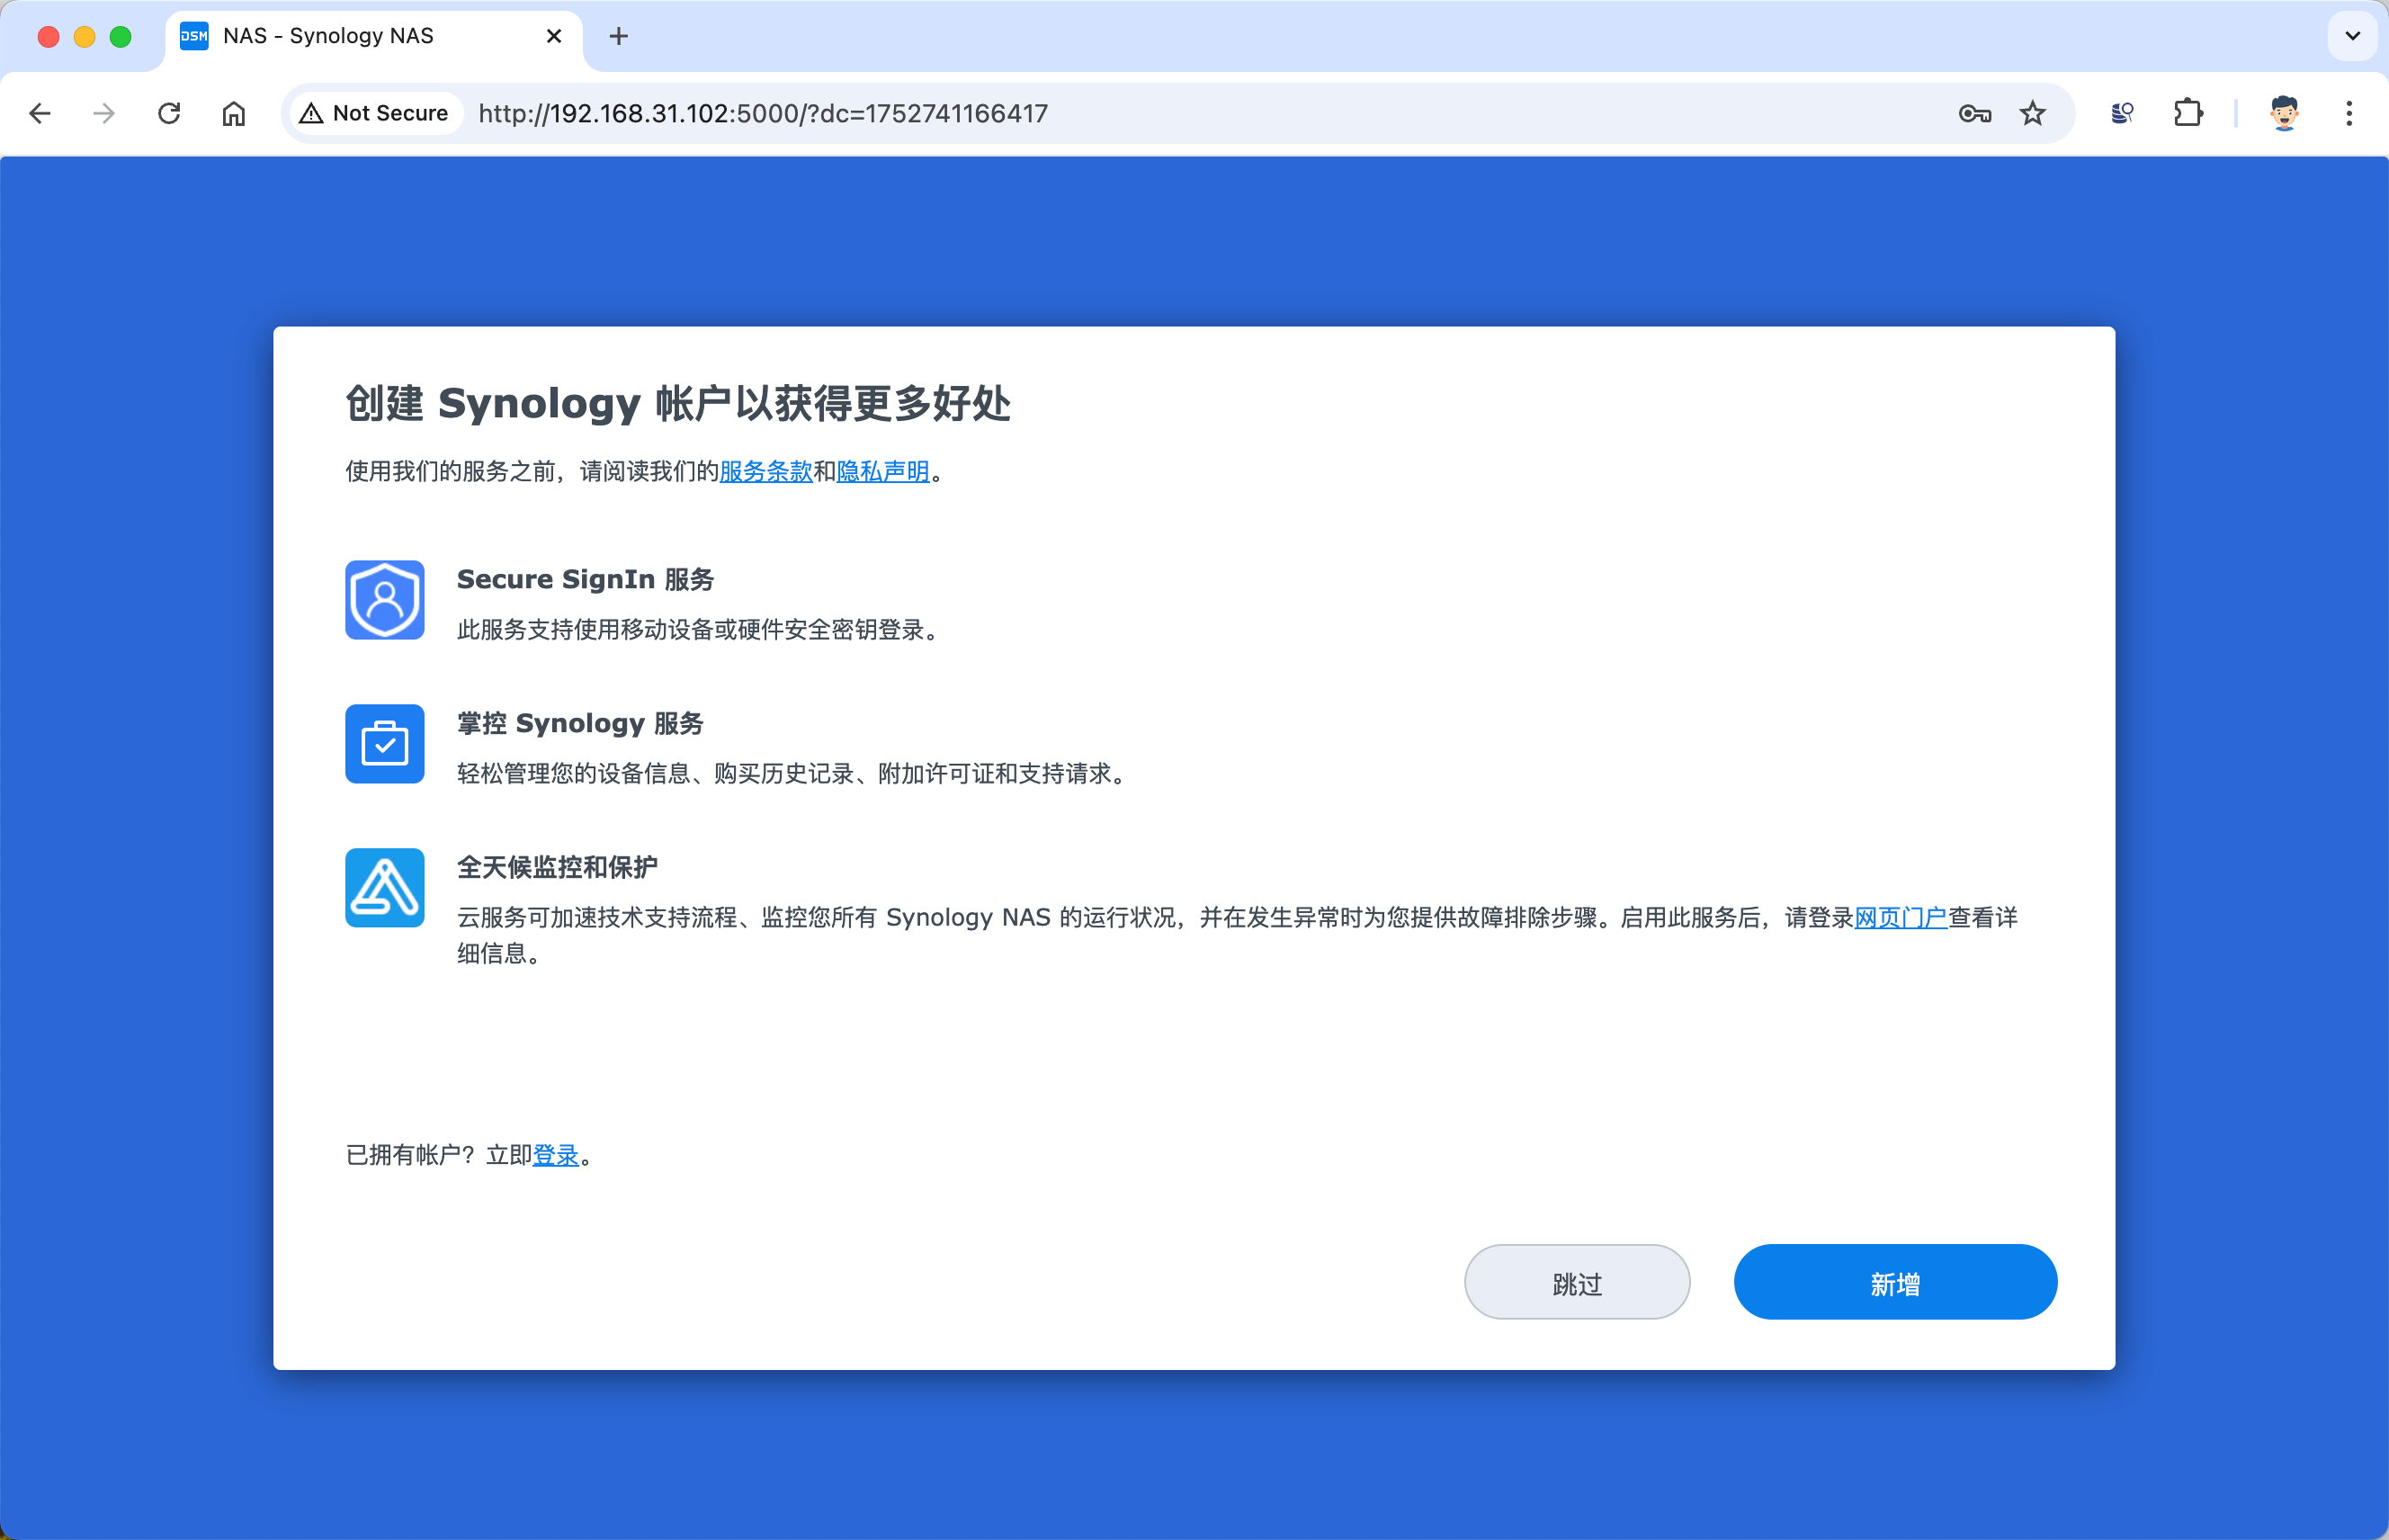Open the Chrome profile avatar

(x=2284, y=113)
